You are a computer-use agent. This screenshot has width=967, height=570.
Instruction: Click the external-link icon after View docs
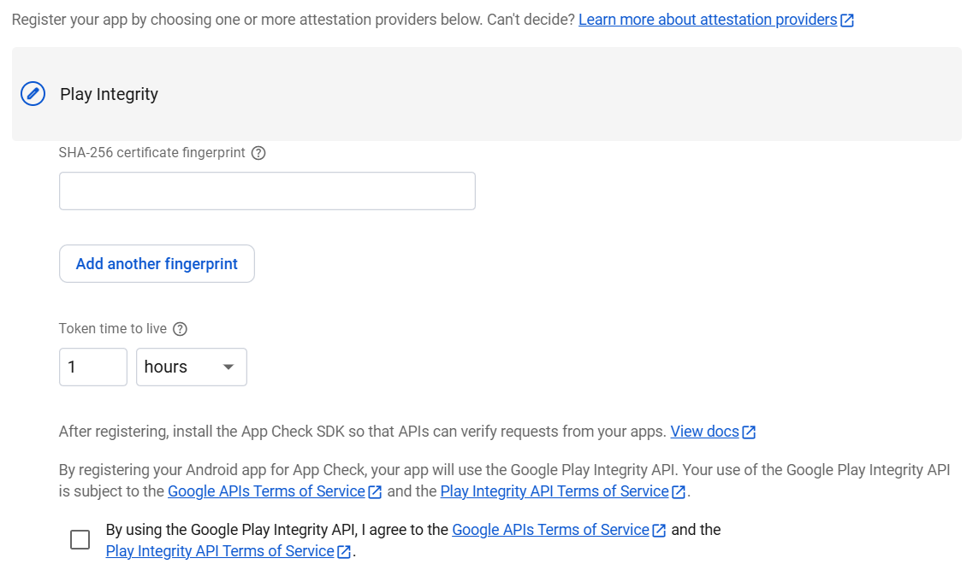click(749, 432)
